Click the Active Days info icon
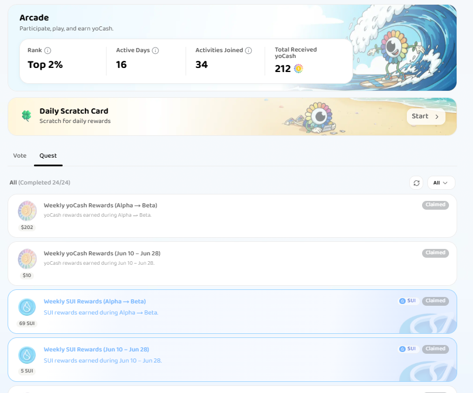Viewport: 473px width, 393px height. (x=155, y=50)
